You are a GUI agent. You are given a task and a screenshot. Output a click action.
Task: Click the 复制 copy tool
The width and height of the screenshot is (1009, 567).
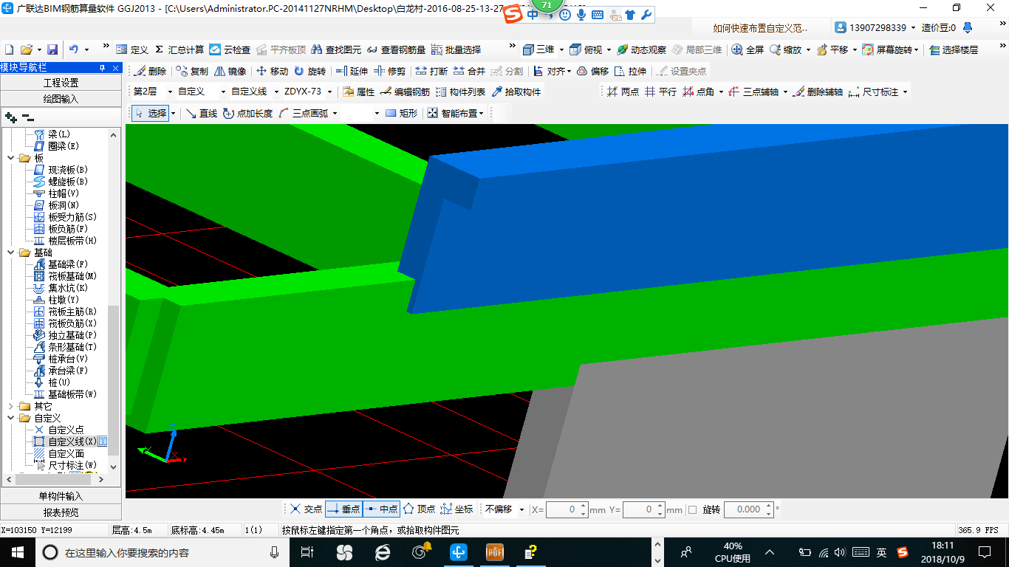[192, 71]
